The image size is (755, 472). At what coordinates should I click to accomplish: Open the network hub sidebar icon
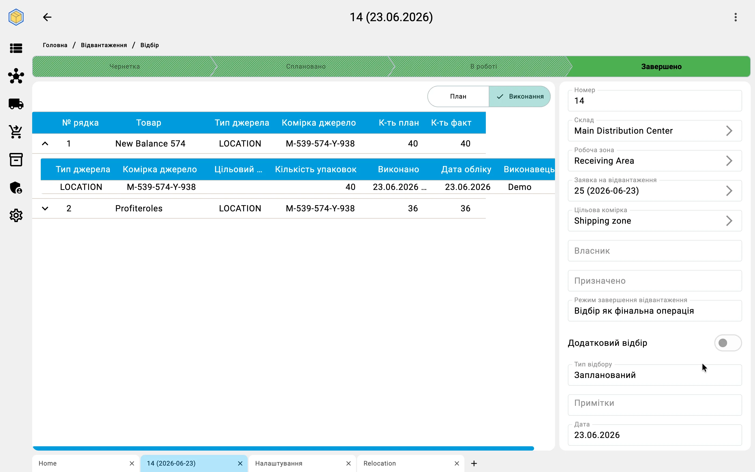[16, 76]
